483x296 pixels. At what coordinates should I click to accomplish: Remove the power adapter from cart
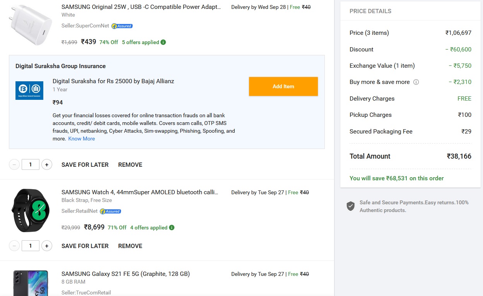(x=130, y=165)
